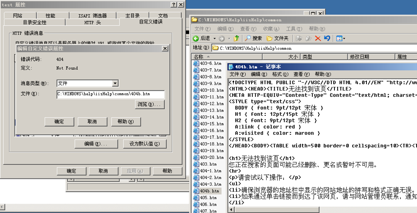
Task: Switch to the HTTP 头 tab
Action: coord(93,22)
